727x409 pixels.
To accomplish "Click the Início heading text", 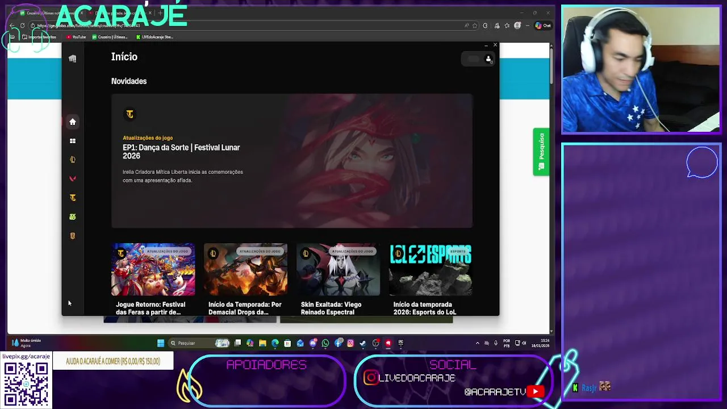I will pyautogui.click(x=124, y=57).
